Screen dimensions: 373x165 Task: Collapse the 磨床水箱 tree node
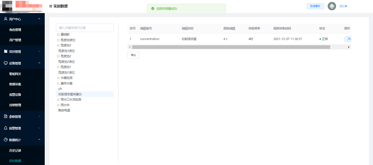[x=58, y=83]
